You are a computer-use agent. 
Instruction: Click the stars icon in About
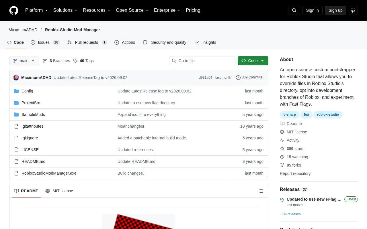point(282,149)
